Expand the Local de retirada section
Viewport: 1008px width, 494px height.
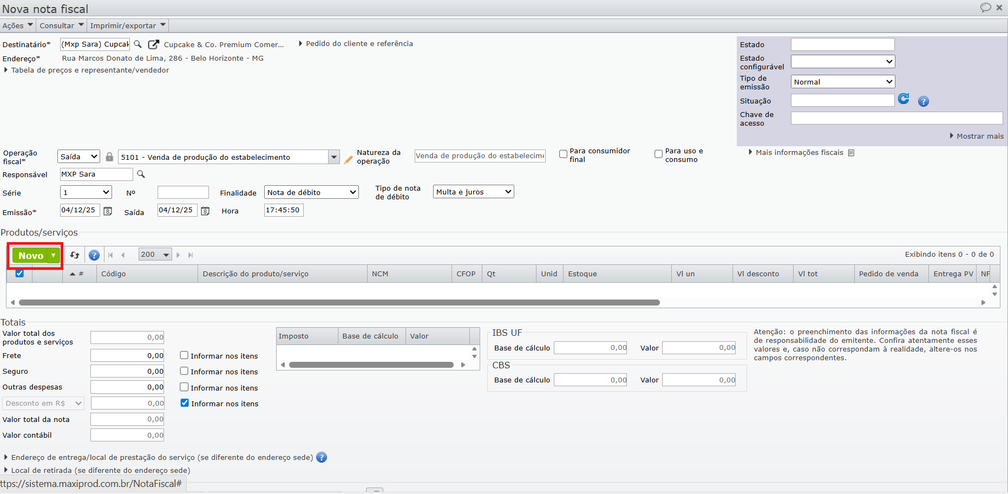[x=97, y=470]
